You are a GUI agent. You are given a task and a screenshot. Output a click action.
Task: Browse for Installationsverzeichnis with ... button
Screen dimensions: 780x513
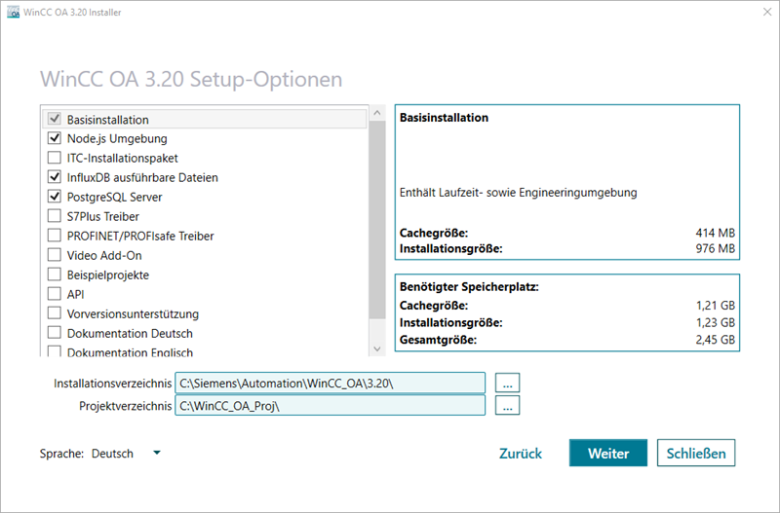point(507,383)
